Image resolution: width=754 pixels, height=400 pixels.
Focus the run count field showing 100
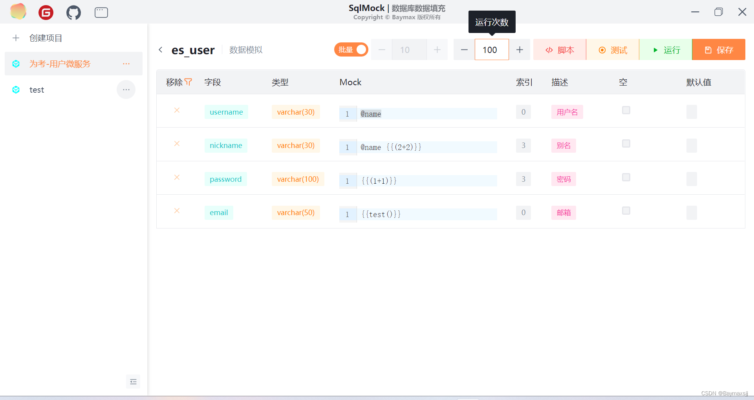pos(492,49)
